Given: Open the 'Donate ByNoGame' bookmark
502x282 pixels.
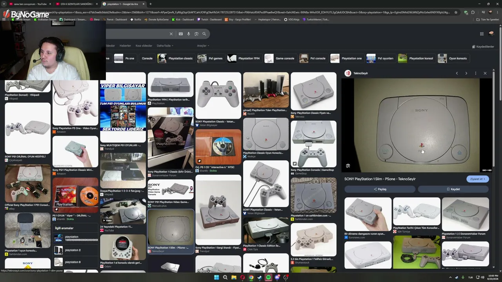Looking at the screenshot, I should tap(156, 19).
